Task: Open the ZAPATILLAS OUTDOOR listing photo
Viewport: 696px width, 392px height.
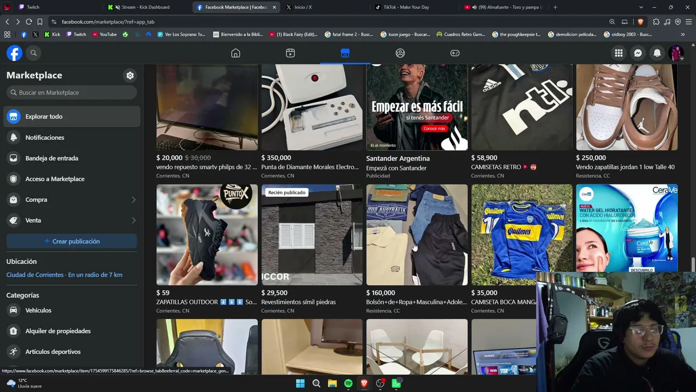Action: point(207,235)
